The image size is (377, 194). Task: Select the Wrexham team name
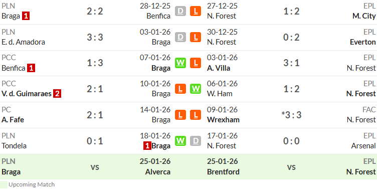point(224,120)
